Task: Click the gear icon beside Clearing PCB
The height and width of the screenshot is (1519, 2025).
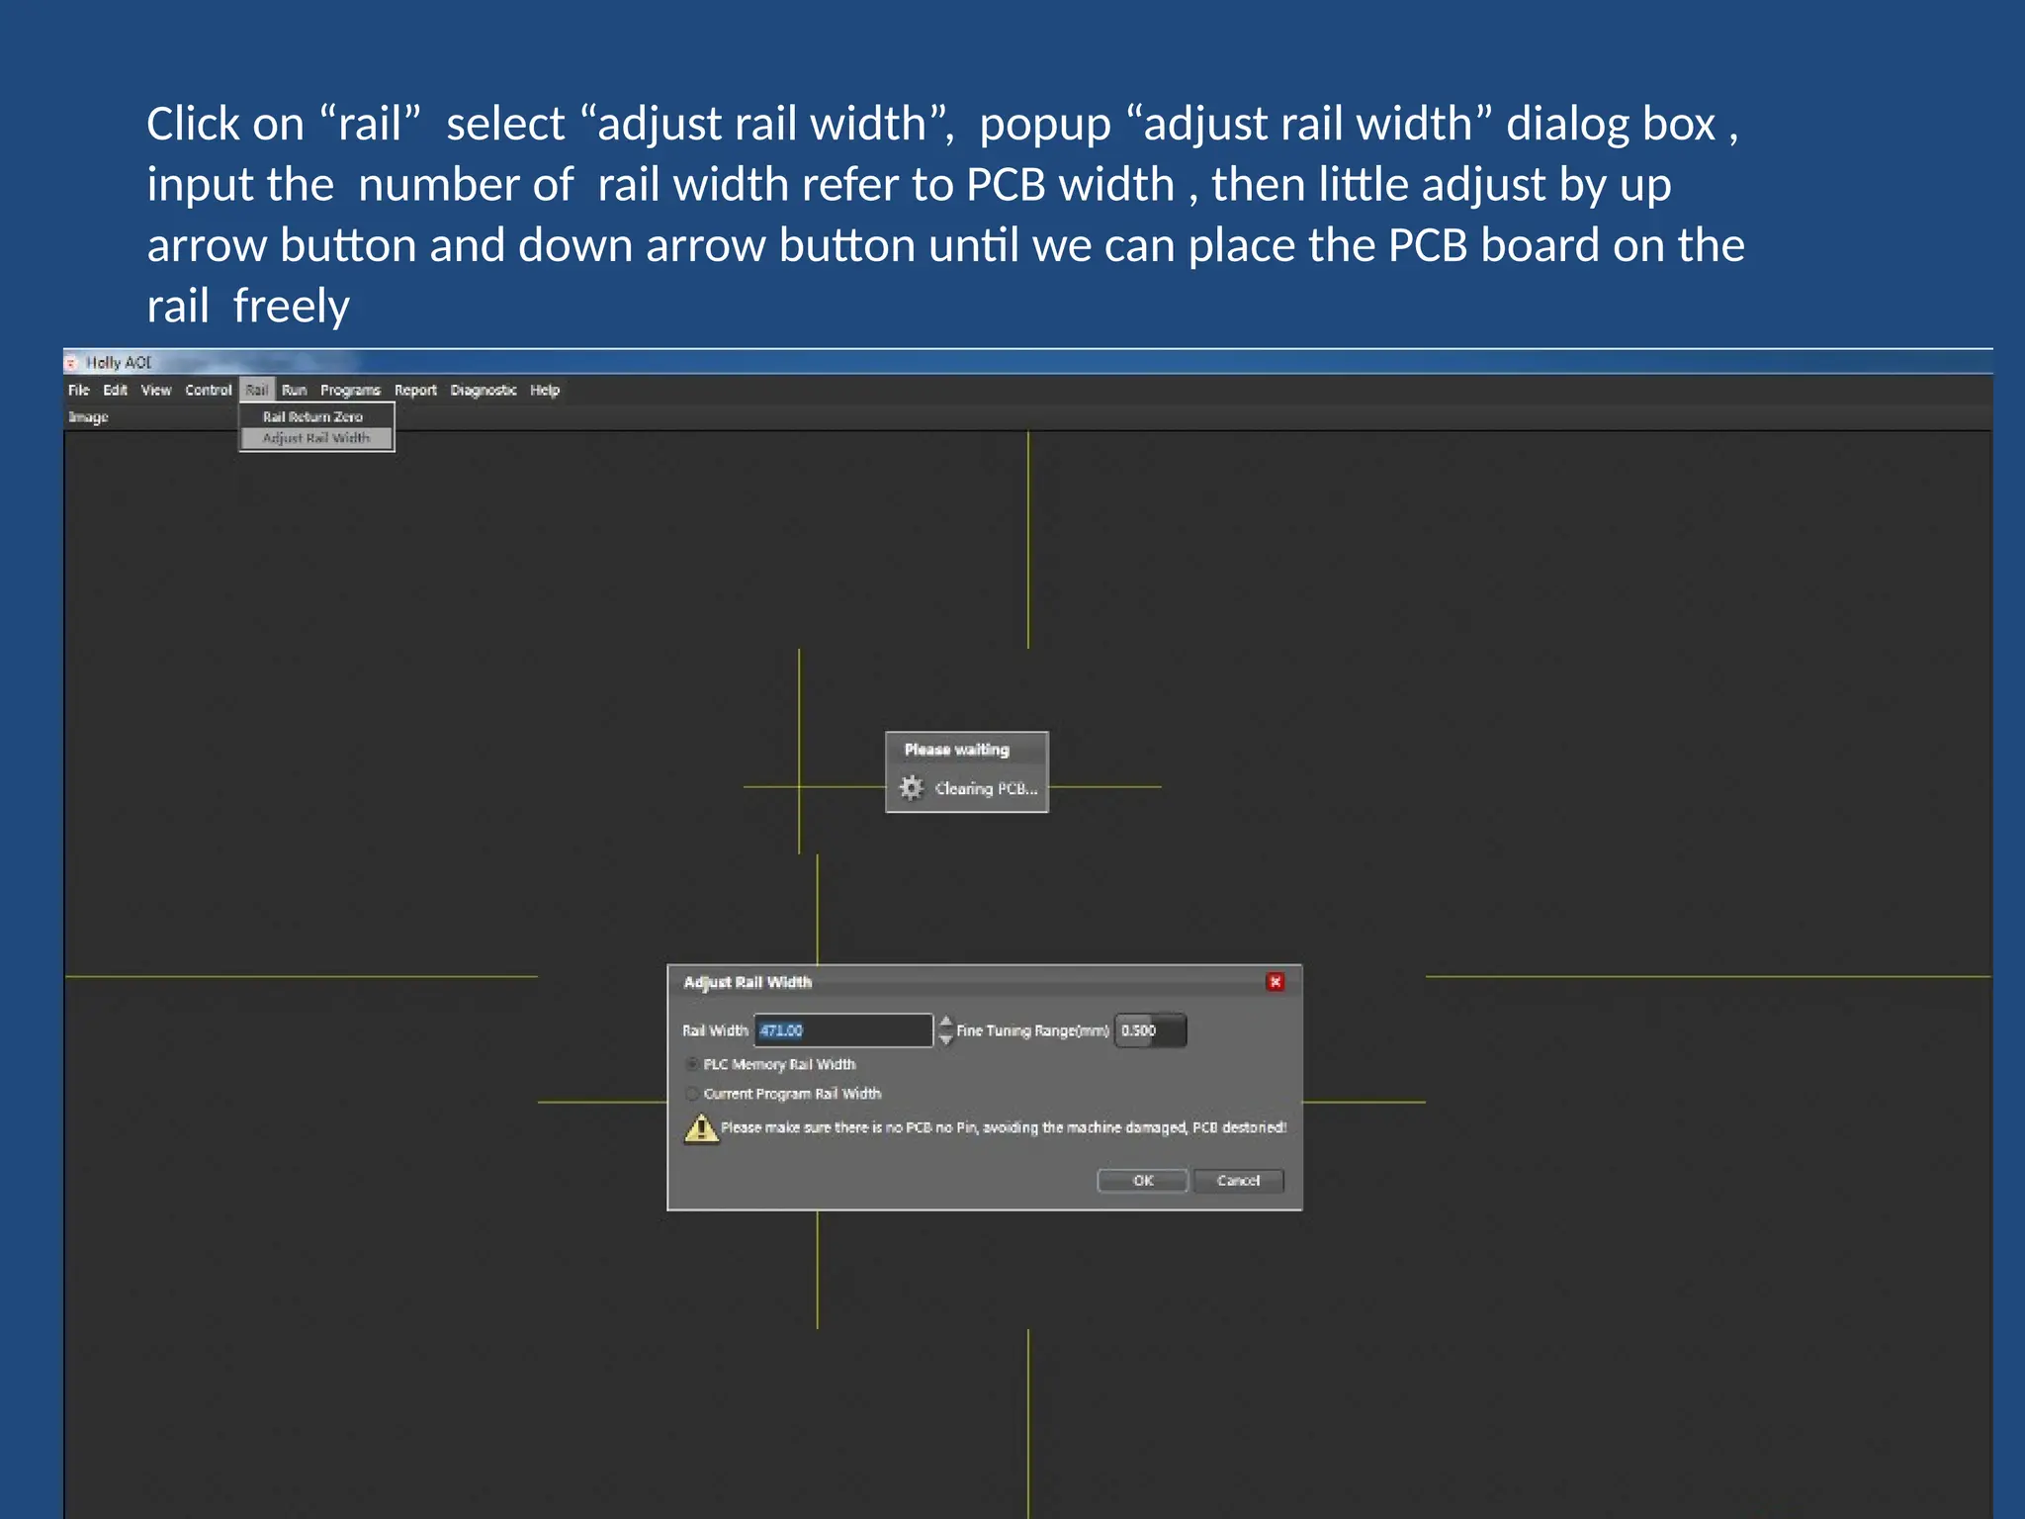Action: 911,788
